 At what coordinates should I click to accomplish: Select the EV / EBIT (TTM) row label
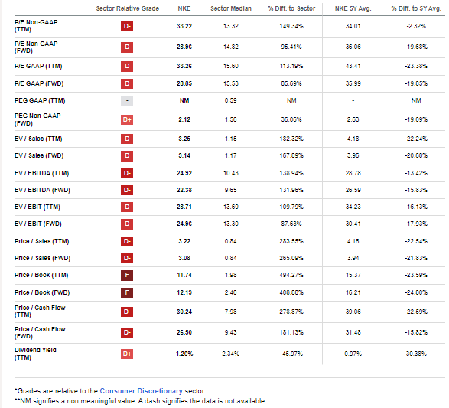click(x=37, y=207)
